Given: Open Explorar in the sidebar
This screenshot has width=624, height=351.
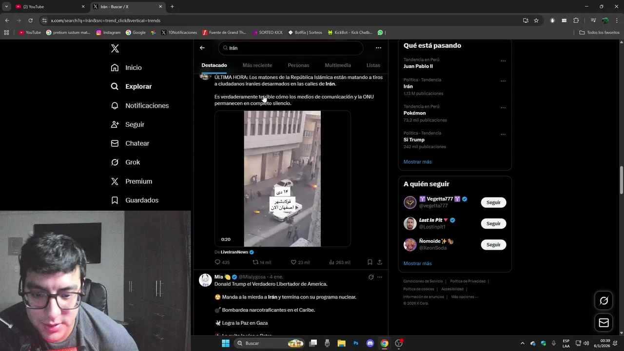Looking at the screenshot, I should coord(131,86).
